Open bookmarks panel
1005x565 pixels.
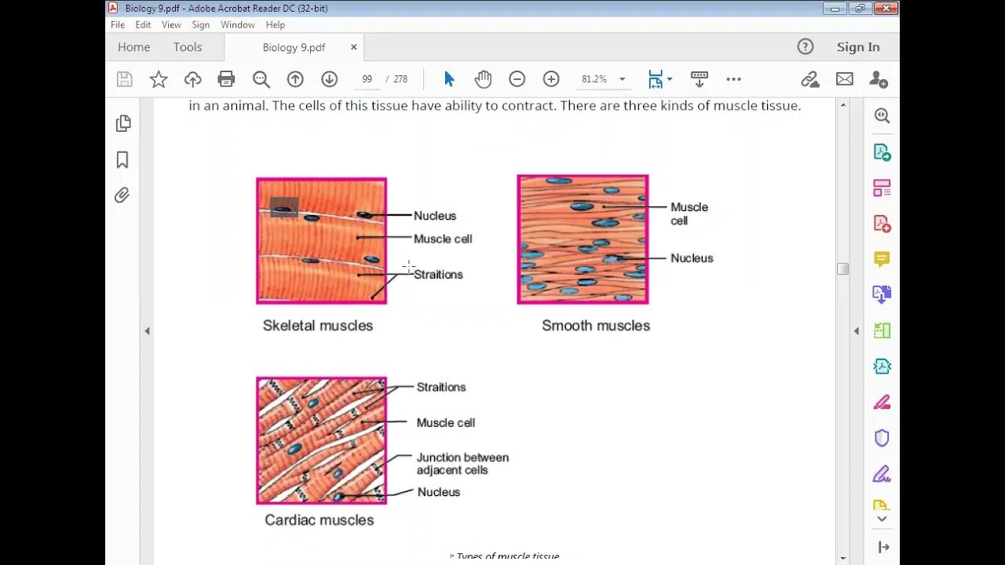tap(122, 160)
